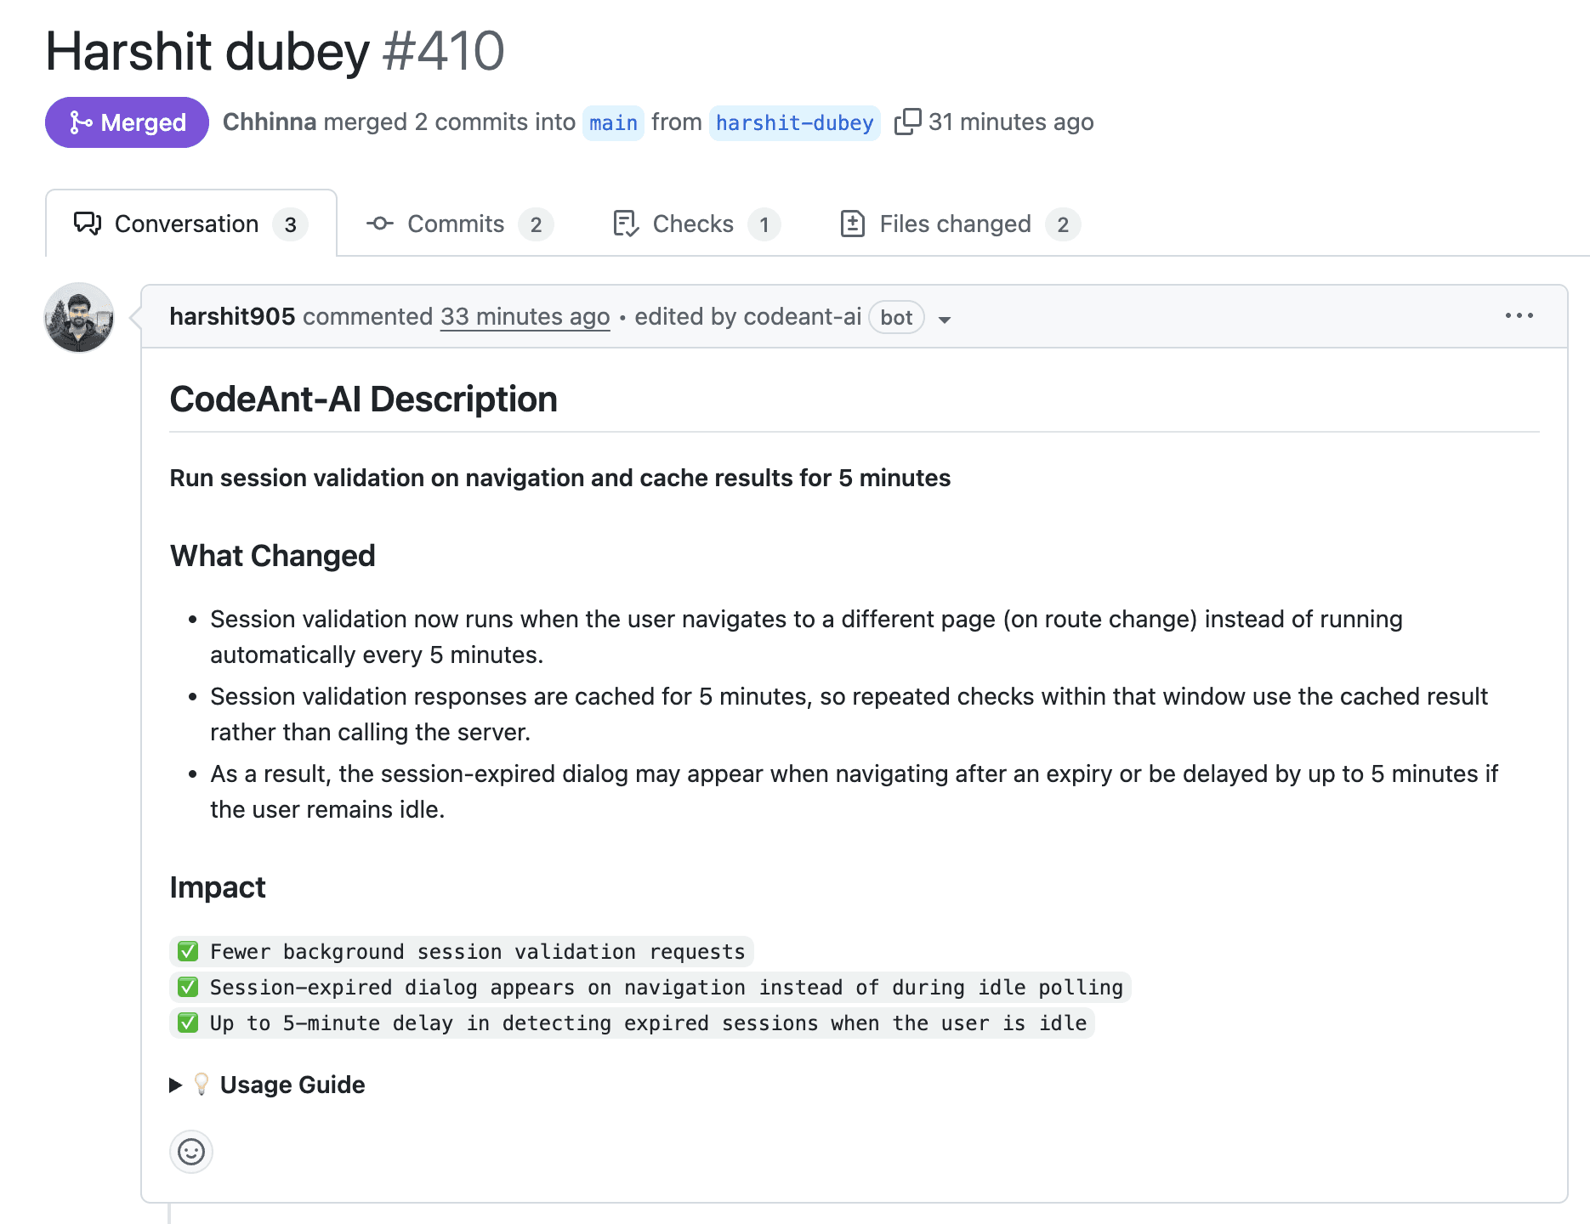Click the Commits count badge 2
This screenshot has width=1590, height=1224.
(536, 224)
